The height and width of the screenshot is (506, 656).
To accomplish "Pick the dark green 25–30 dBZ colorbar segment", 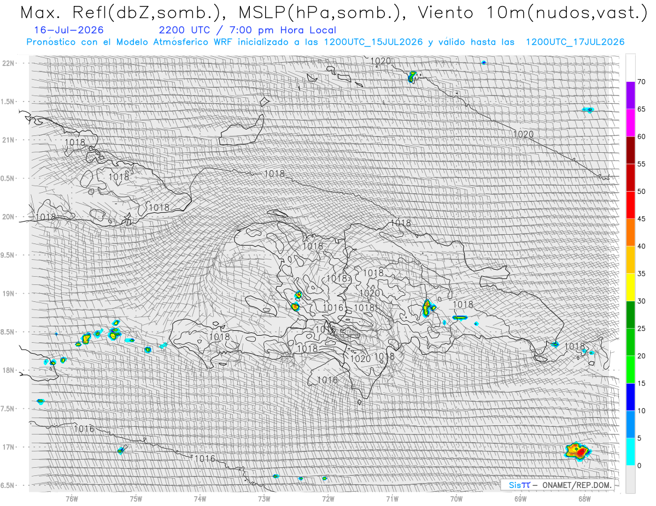I will pos(630,315).
